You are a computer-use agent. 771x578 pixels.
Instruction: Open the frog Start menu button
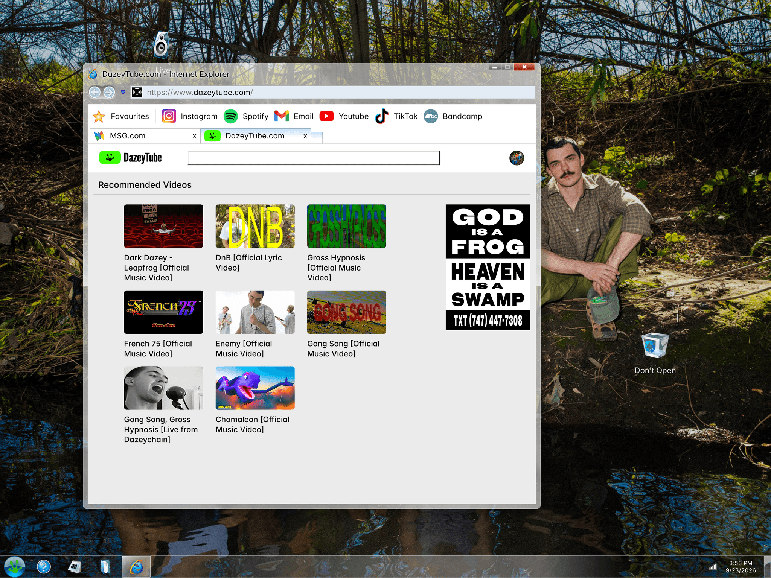point(15,566)
